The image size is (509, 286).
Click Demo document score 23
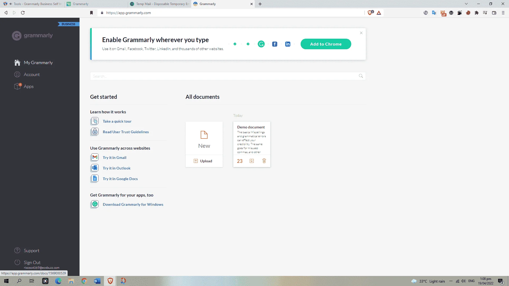pos(240,161)
